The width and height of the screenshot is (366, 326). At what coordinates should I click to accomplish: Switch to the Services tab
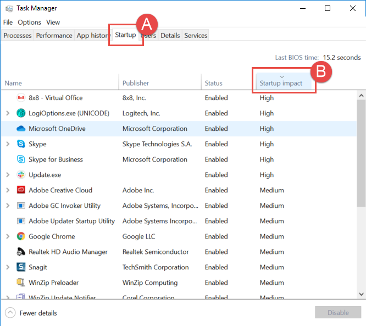[x=196, y=36]
